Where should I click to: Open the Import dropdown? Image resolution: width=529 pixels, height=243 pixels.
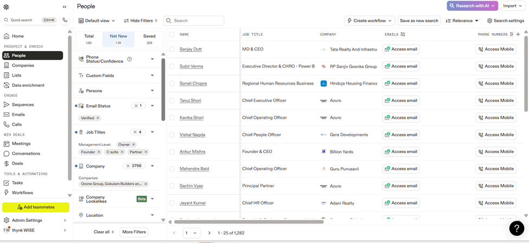[x=513, y=6]
